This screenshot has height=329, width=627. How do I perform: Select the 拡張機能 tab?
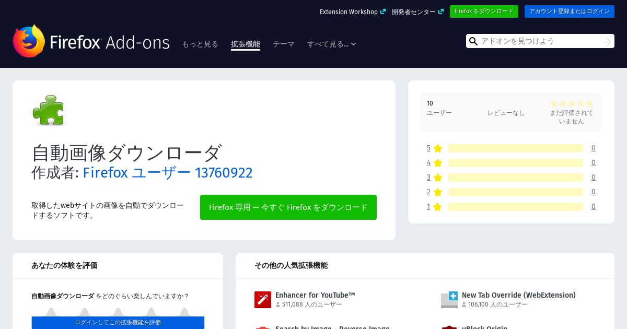click(246, 44)
